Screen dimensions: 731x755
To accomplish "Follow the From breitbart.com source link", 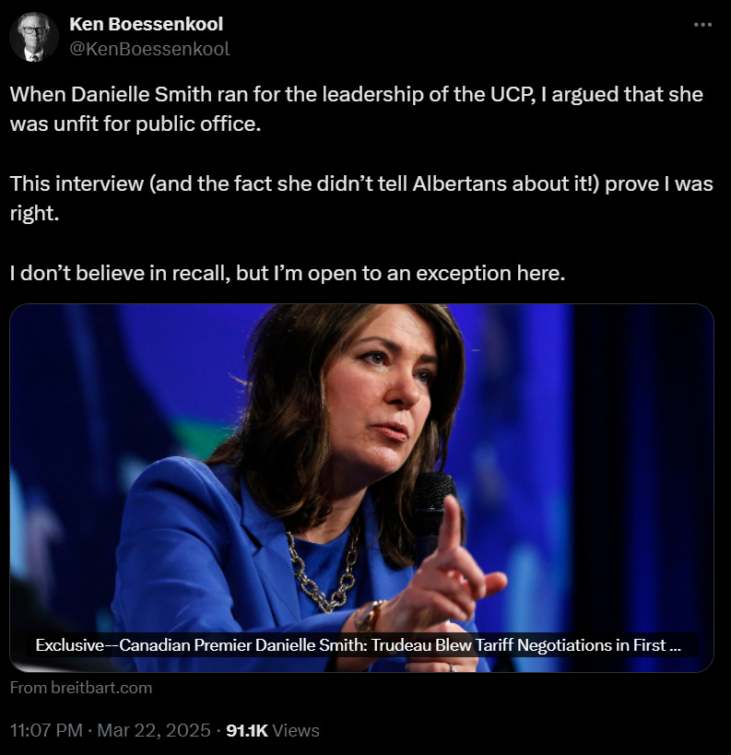I will [81, 688].
